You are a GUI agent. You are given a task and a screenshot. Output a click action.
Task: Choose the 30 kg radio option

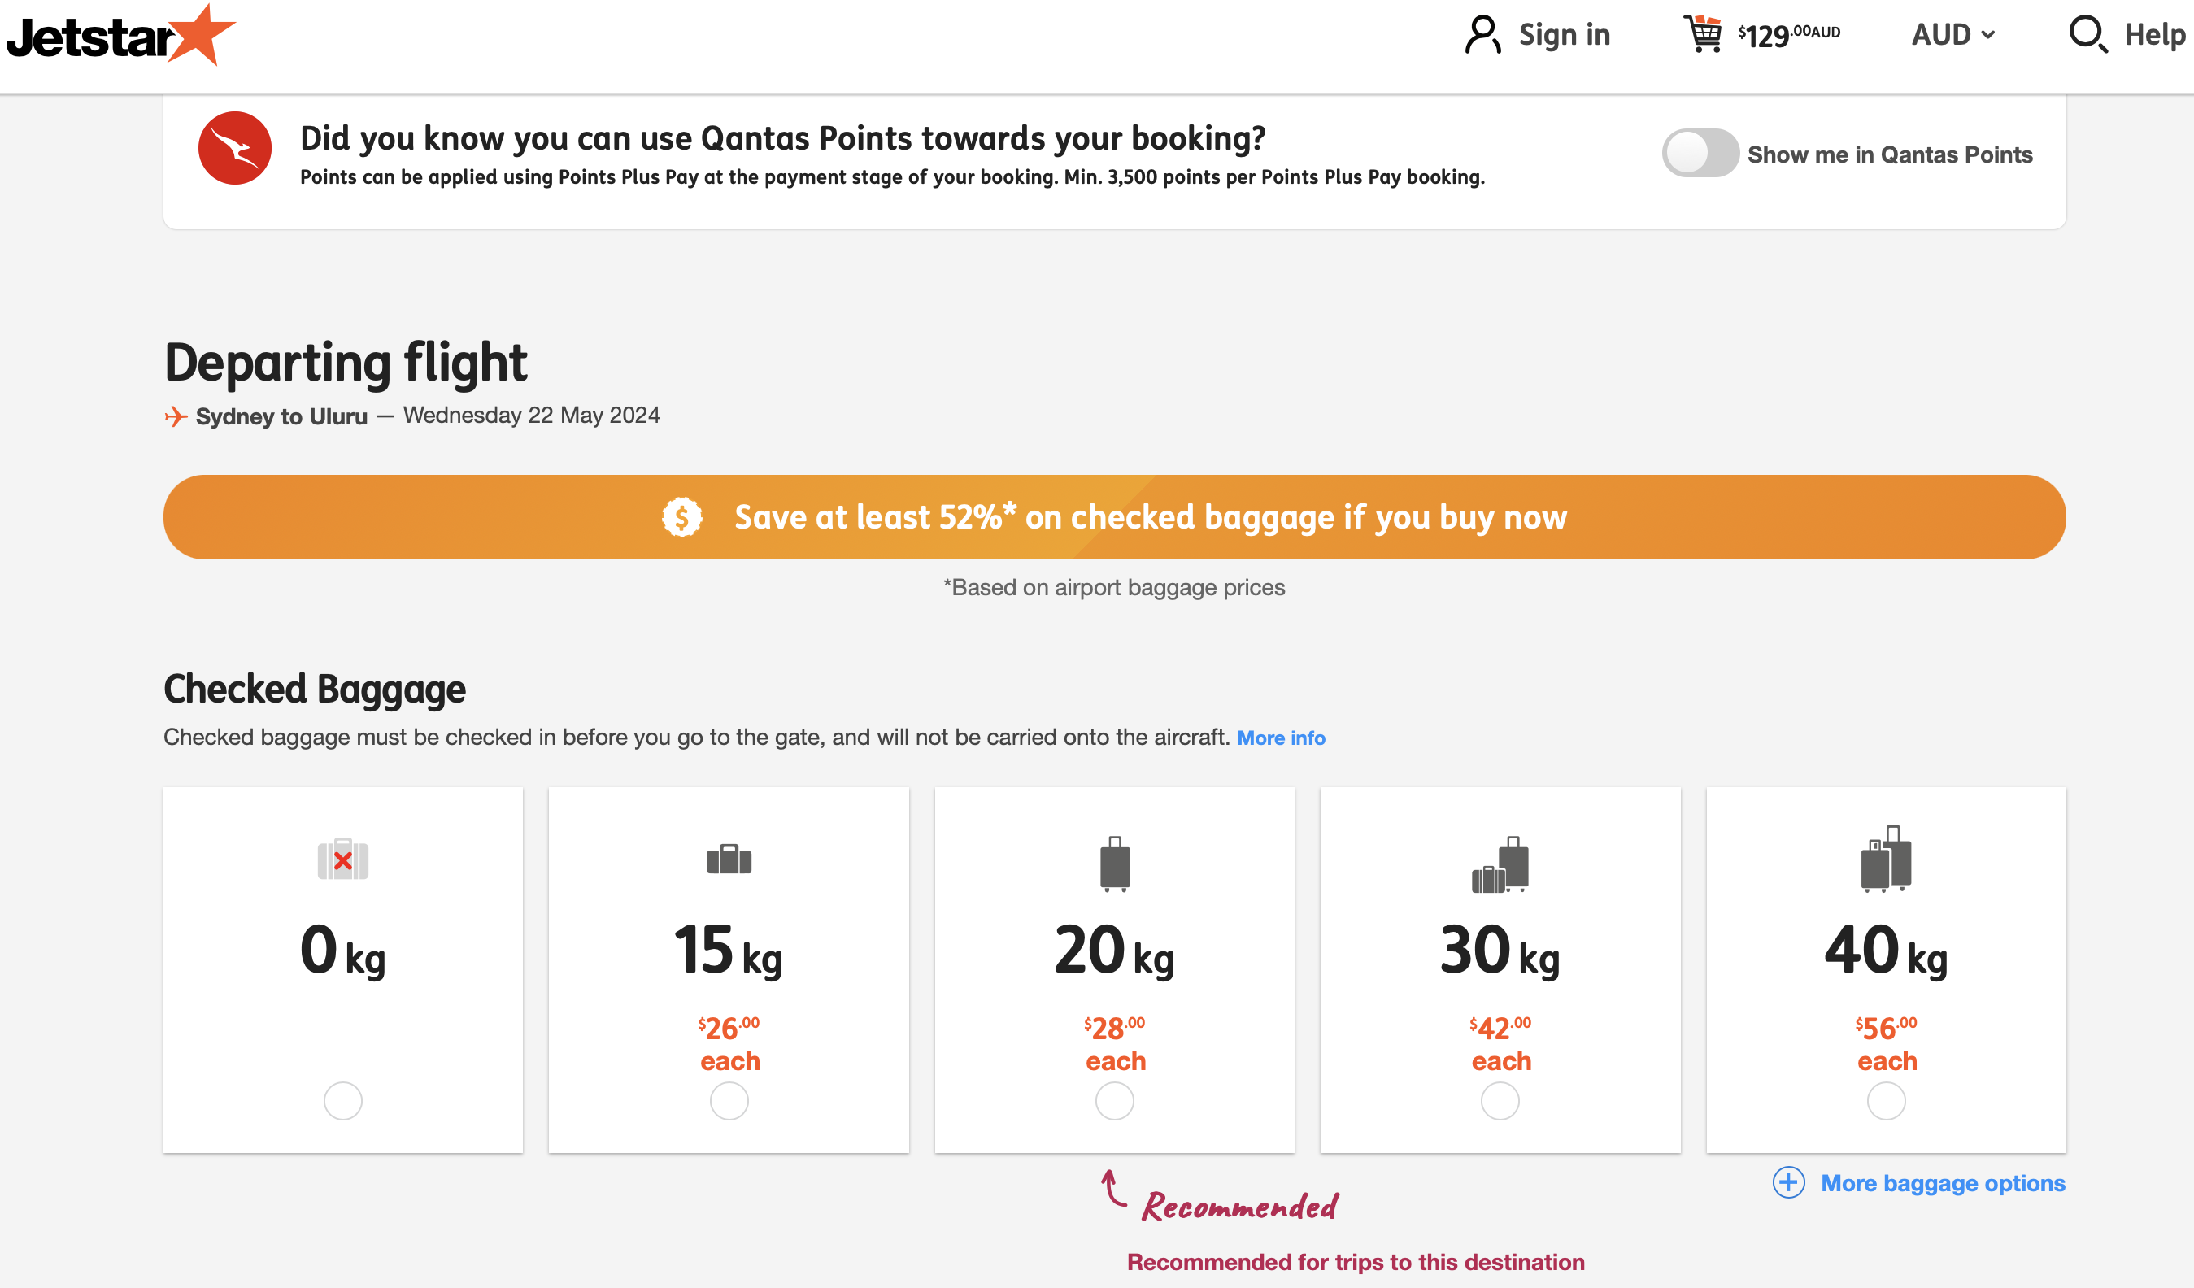[1500, 1101]
